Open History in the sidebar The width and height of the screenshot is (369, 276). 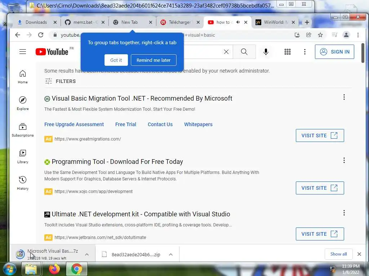pos(23,183)
